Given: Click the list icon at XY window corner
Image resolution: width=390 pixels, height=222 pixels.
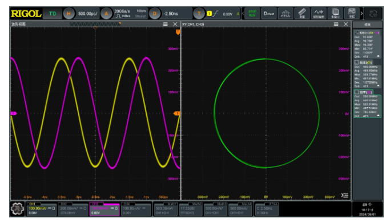Looking at the screenshot, I should (x=344, y=195).
